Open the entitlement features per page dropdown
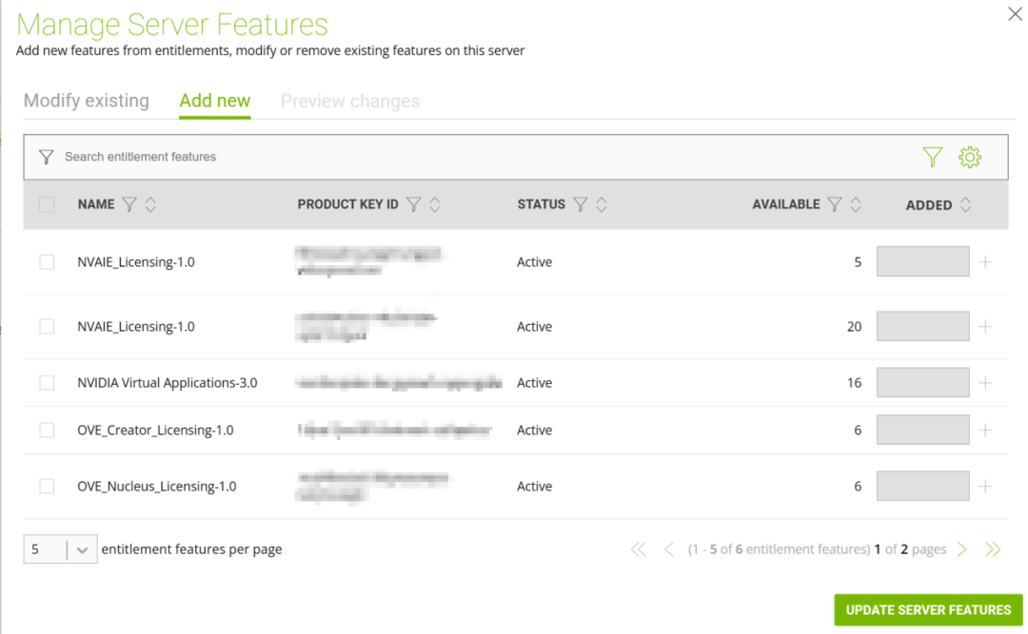The height and width of the screenshot is (634, 1028). coord(60,548)
